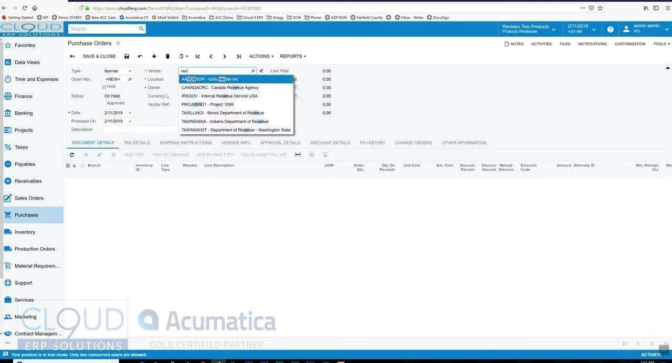Open the FILES link

pyautogui.click(x=565, y=44)
